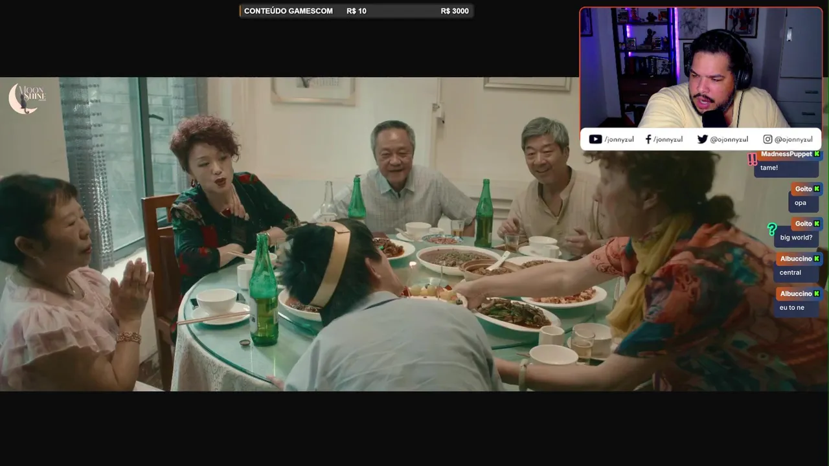The height and width of the screenshot is (466, 829).
Task: Click the chat message "tame!"
Action: [769, 168]
